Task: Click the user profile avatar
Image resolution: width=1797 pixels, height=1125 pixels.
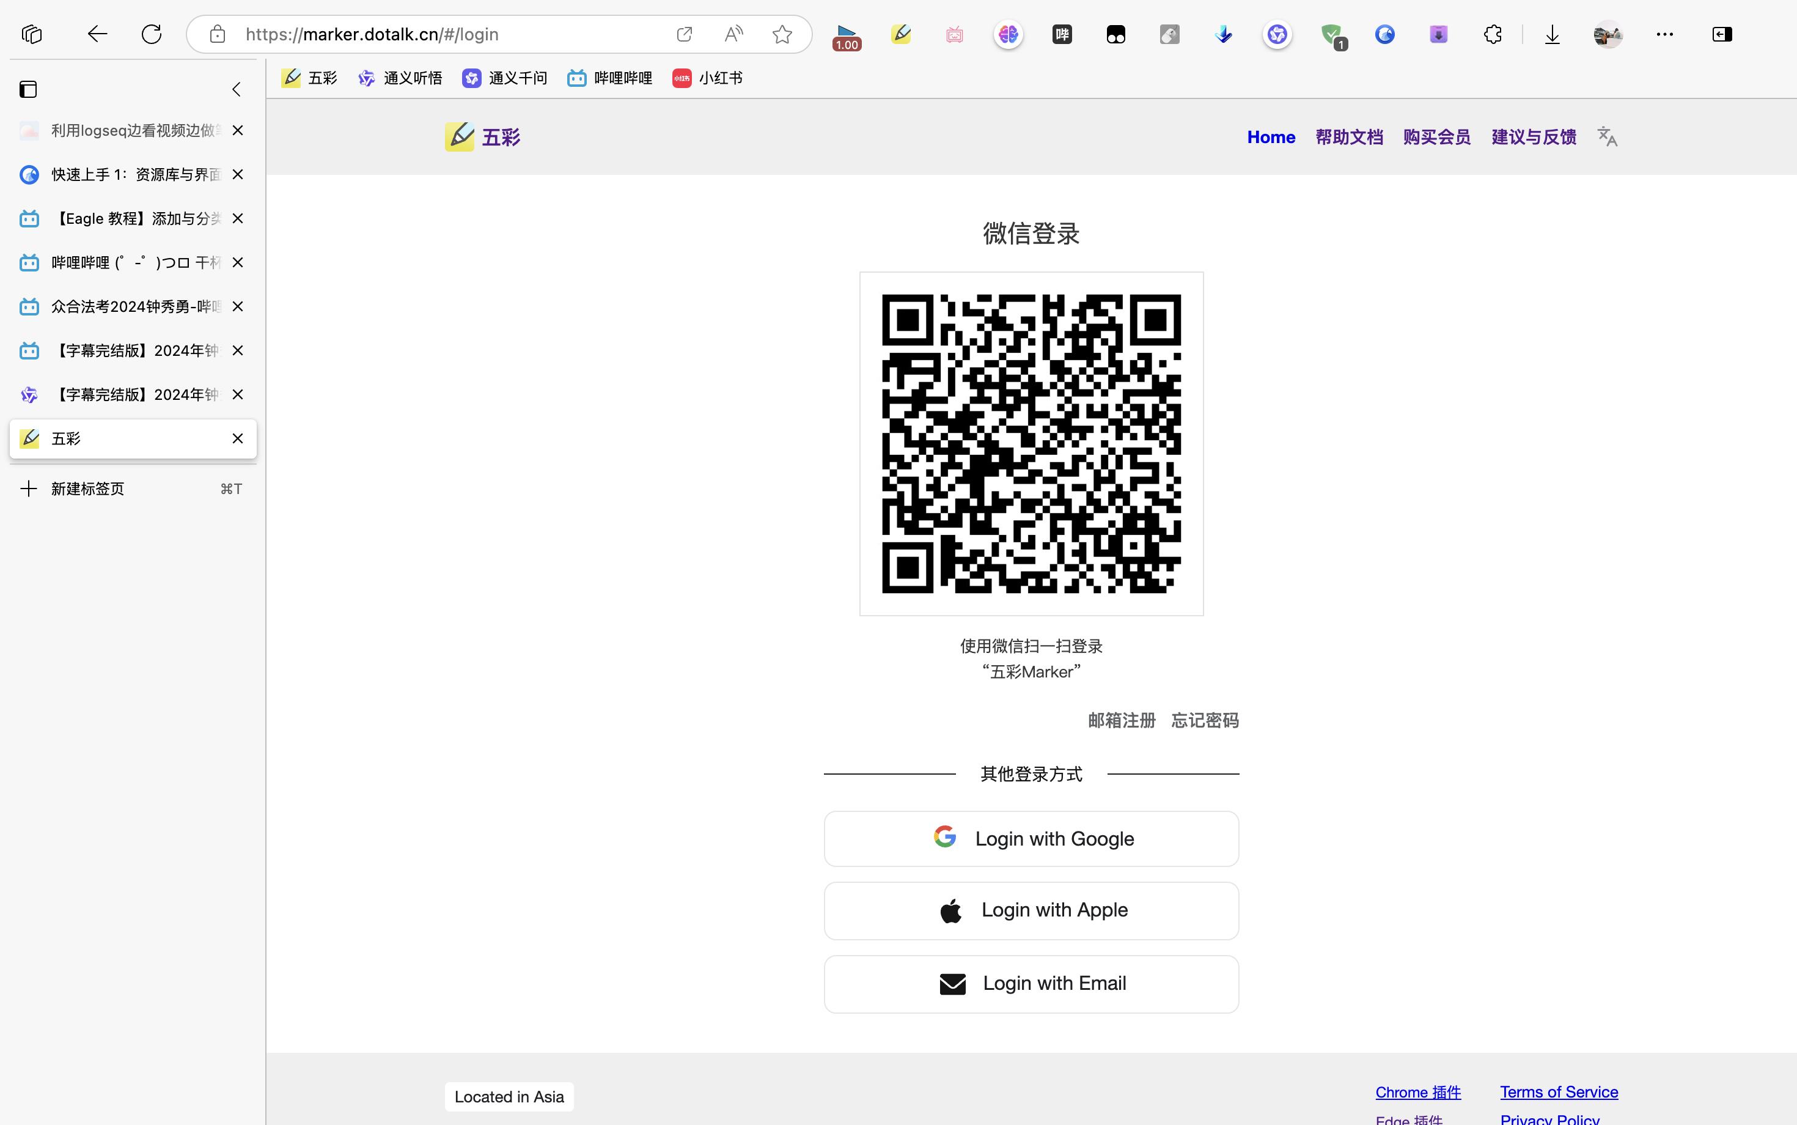Action: (x=1608, y=34)
